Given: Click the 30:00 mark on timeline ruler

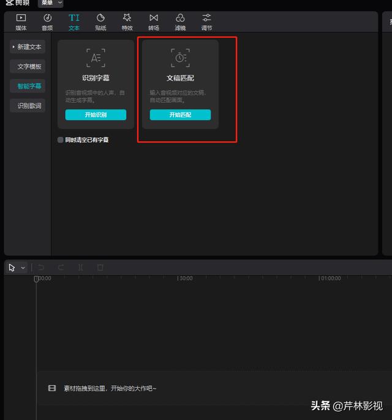Looking at the screenshot, I should 185,278.
